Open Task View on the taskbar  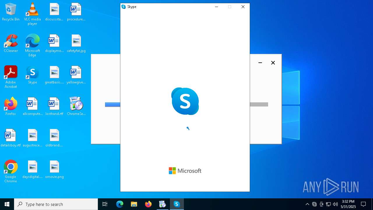(105, 204)
